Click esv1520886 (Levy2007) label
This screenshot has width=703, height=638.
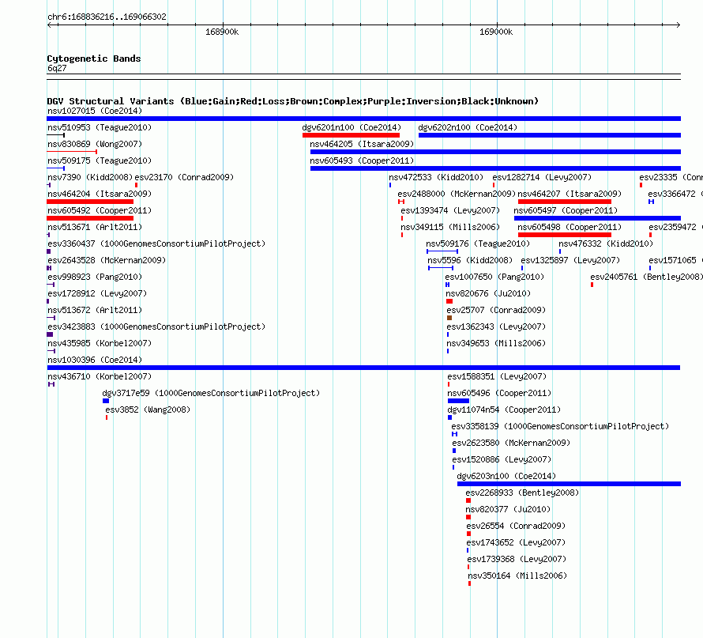pyautogui.click(x=502, y=459)
